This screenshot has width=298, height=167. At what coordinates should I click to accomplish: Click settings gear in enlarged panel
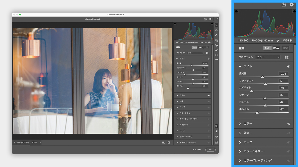291,5
